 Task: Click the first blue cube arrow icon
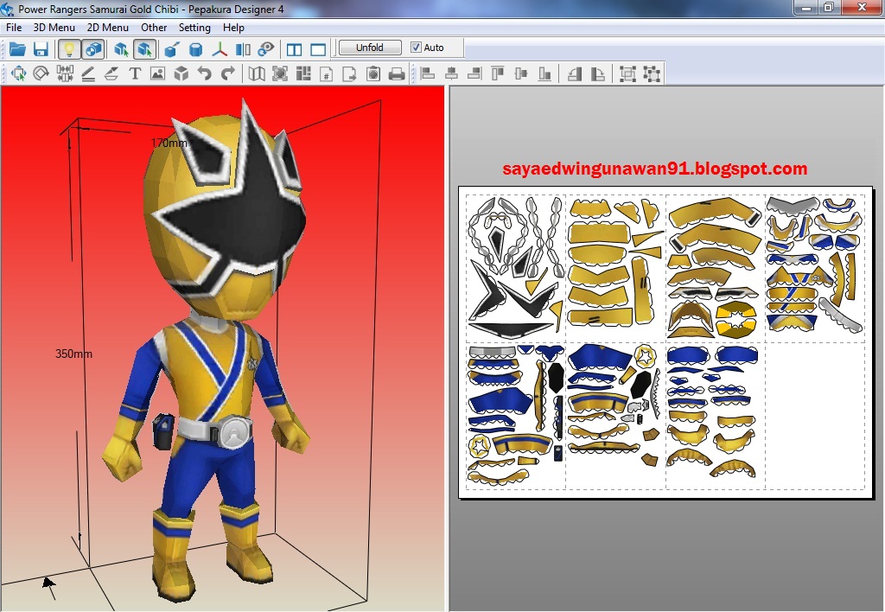pyautogui.click(x=121, y=49)
